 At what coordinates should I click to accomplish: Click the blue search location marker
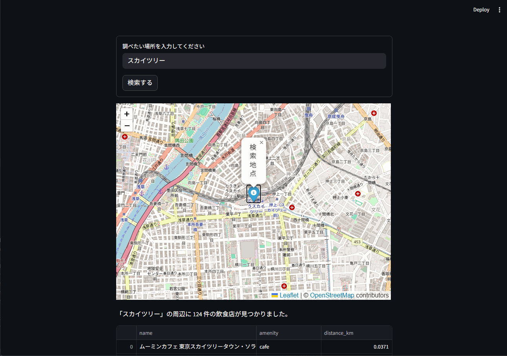click(x=253, y=195)
